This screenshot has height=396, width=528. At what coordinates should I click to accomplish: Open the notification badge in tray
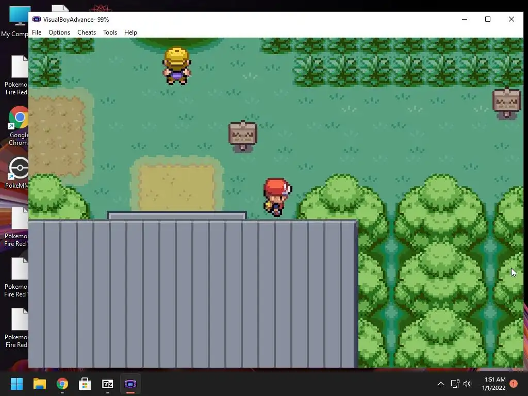click(x=514, y=384)
